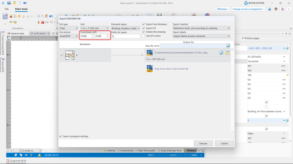293x164 pixels.
Task: Click the pencil edit icon beside value 100
Action: click(287, 75)
